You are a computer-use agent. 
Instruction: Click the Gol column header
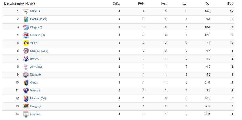tap(208, 4)
